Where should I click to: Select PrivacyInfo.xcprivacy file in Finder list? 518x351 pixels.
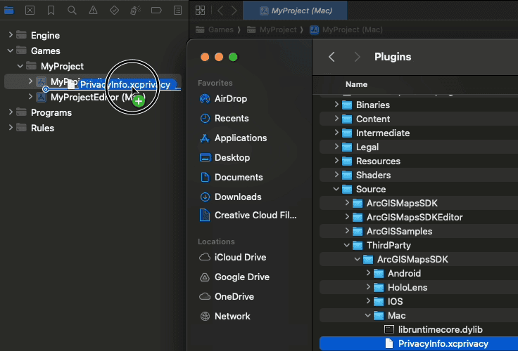[x=419, y=344]
